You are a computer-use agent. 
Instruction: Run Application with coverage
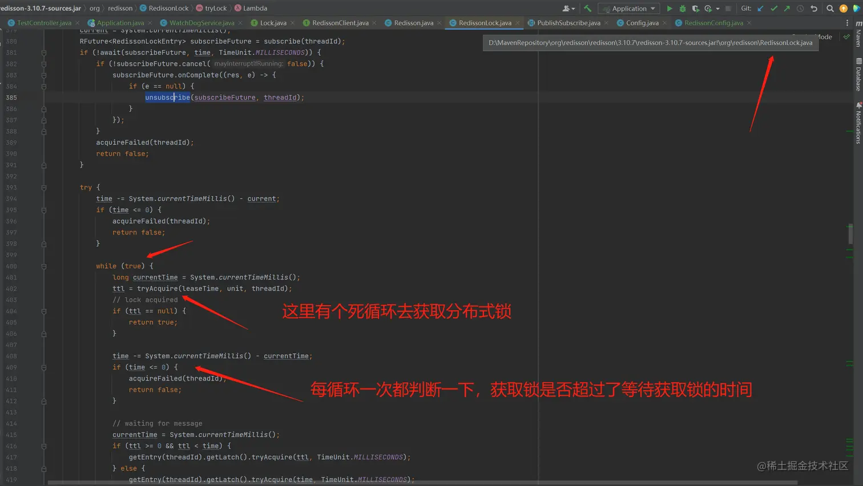point(695,8)
